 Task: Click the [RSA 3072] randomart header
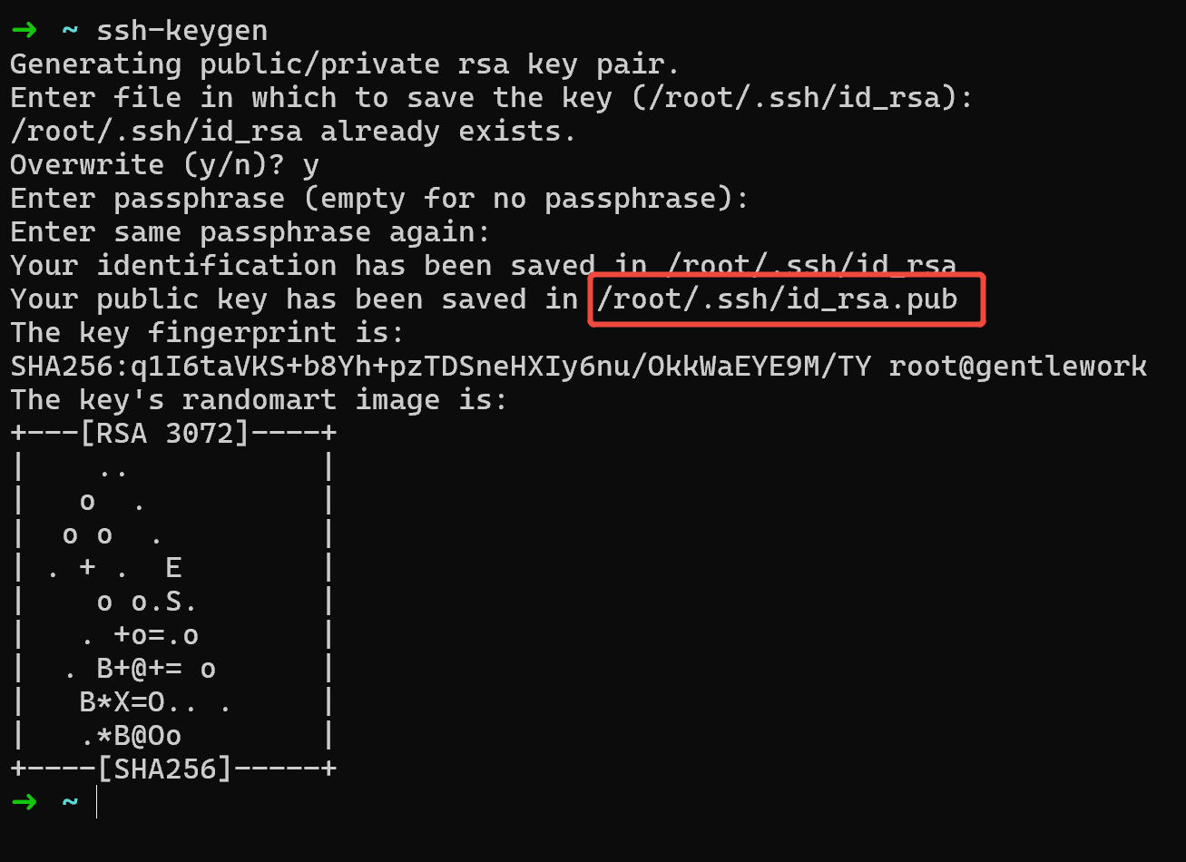point(165,434)
